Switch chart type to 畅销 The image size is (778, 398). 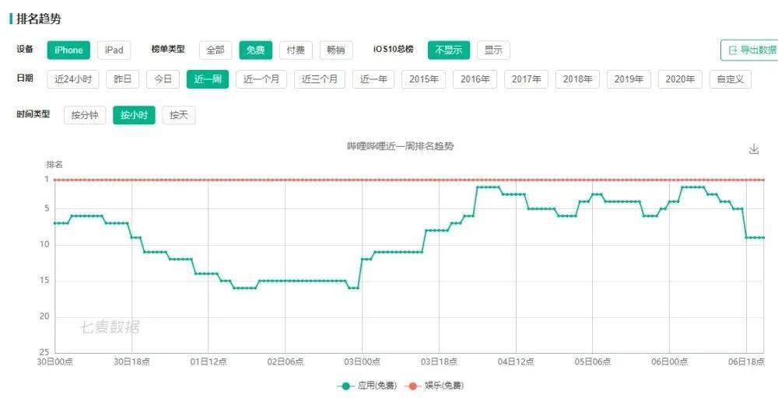336,50
